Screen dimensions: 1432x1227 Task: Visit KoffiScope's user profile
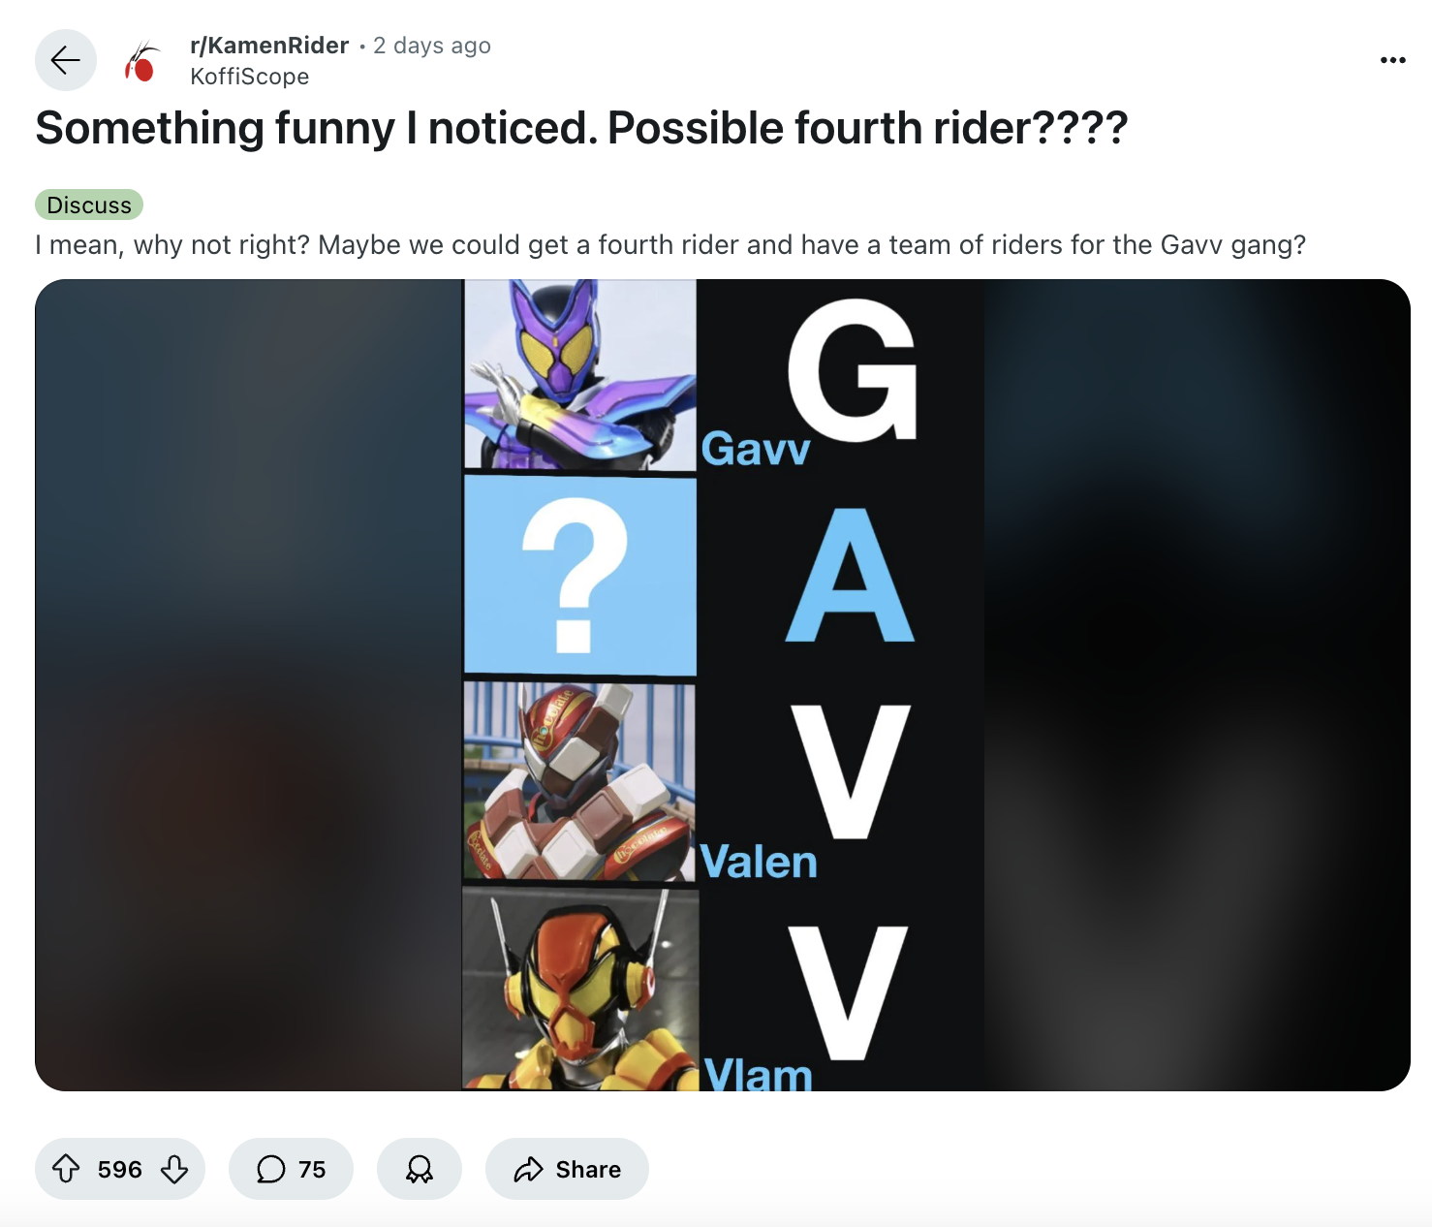click(250, 77)
